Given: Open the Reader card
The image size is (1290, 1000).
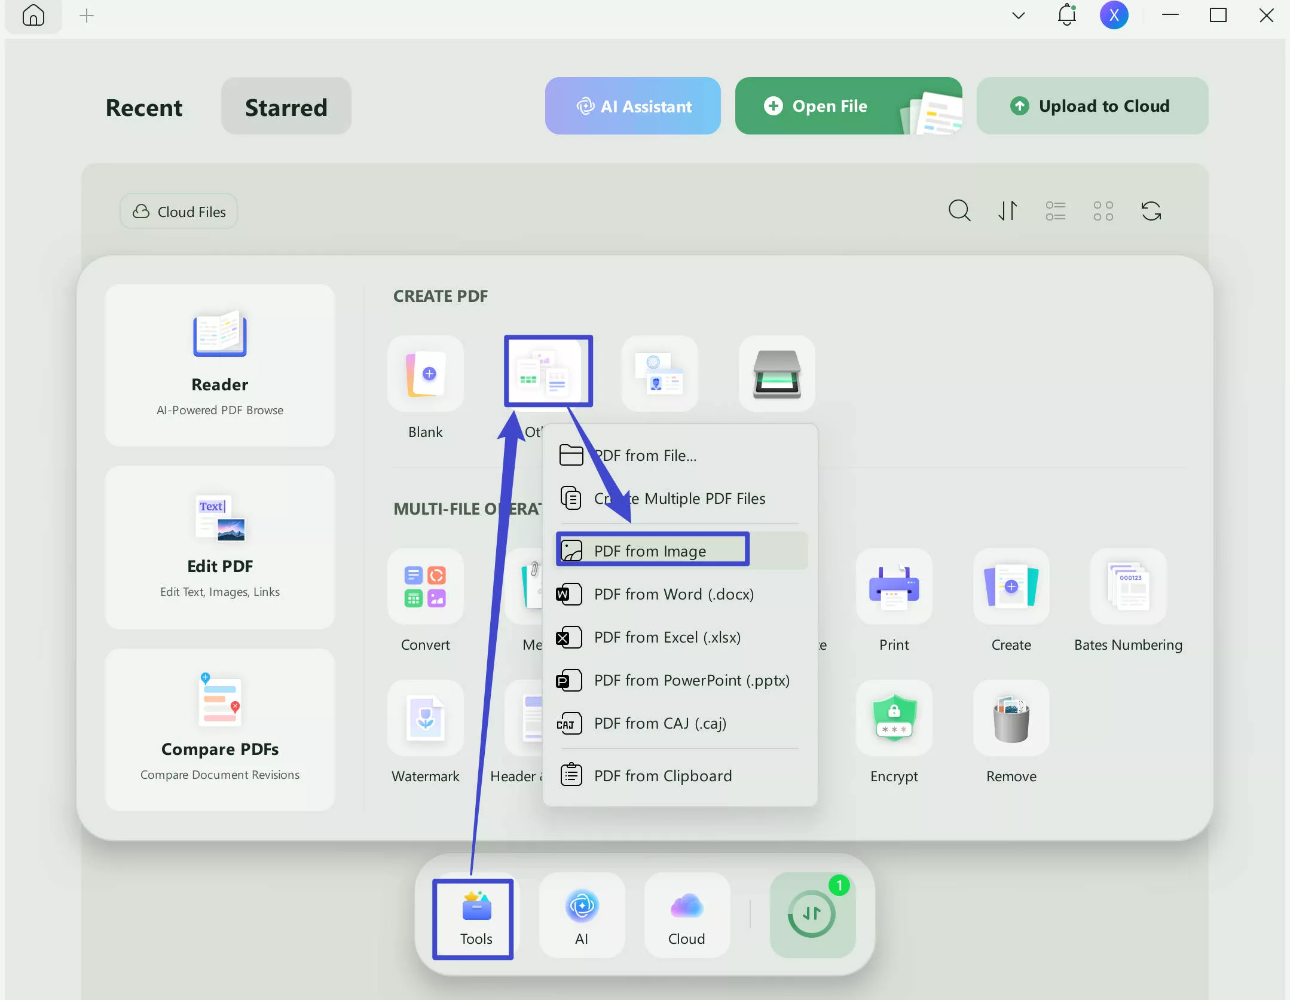Looking at the screenshot, I should click(220, 365).
